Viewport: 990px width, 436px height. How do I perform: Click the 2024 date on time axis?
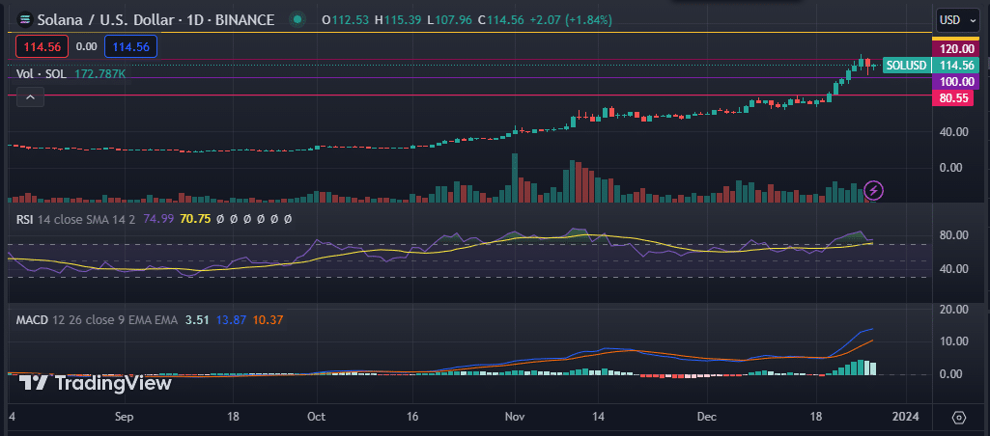pyautogui.click(x=906, y=417)
